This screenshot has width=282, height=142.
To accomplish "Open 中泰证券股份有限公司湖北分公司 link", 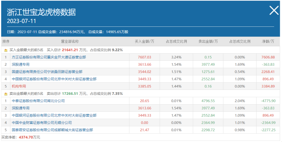I will 38,101.
